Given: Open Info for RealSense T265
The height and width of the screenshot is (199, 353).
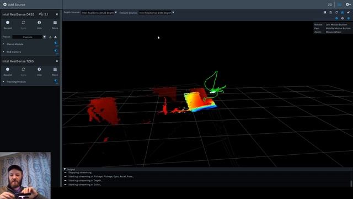Looking at the screenshot, I should tap(39, 69).
